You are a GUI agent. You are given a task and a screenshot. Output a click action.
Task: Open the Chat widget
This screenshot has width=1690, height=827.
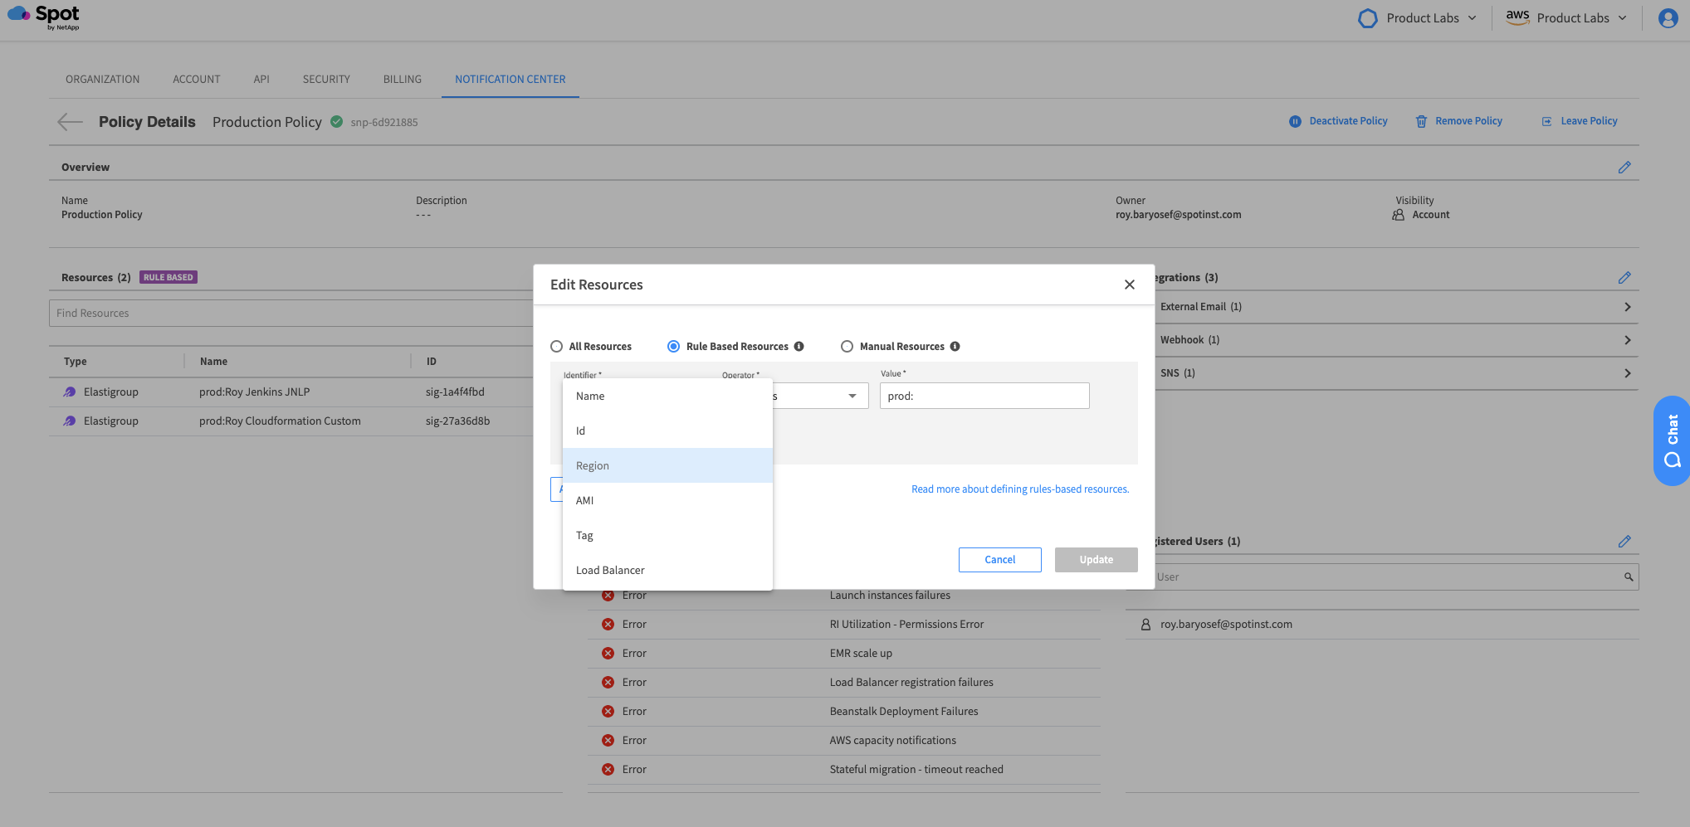coord(1672,440)
